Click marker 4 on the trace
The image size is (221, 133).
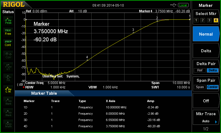click(x=87, y=60)
